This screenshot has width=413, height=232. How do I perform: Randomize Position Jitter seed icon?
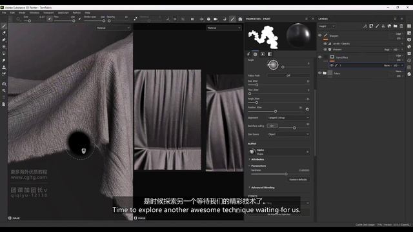tap(307, 109)
